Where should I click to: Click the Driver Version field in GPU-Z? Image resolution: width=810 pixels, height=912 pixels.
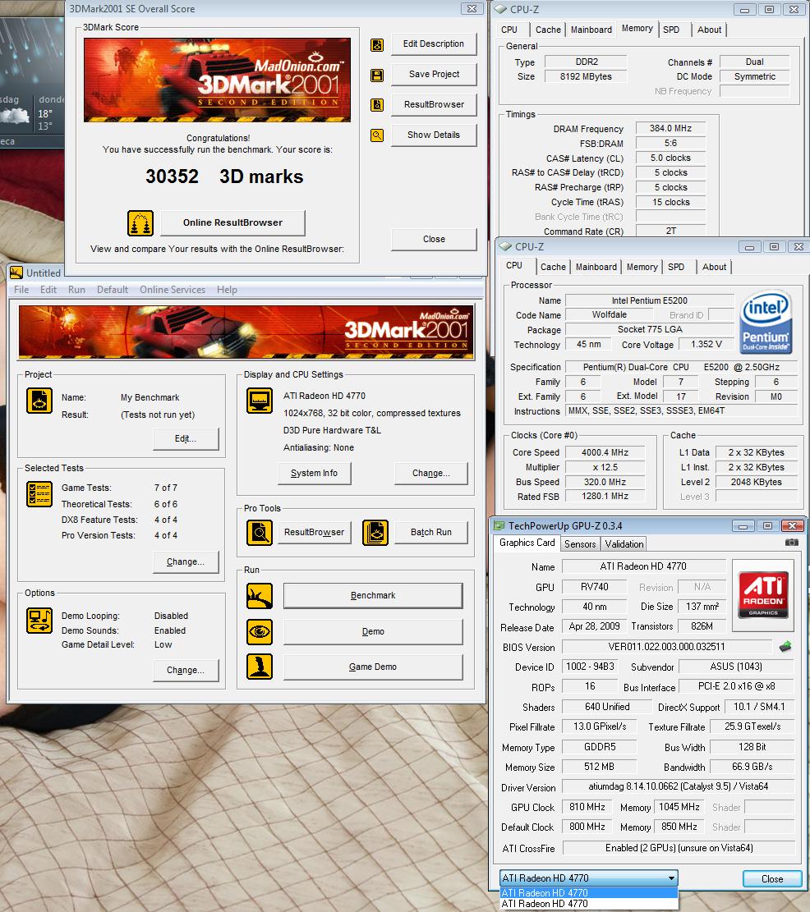[x=678, y=786]
